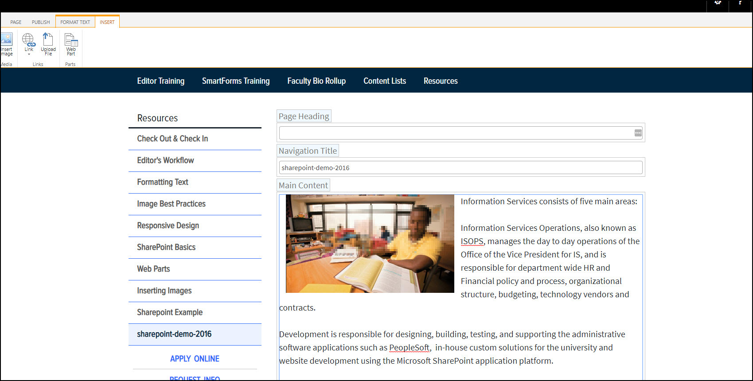753x381 pixels.
Task: Expand the Link dropdown arrow
Action: (x=29, y=54)
